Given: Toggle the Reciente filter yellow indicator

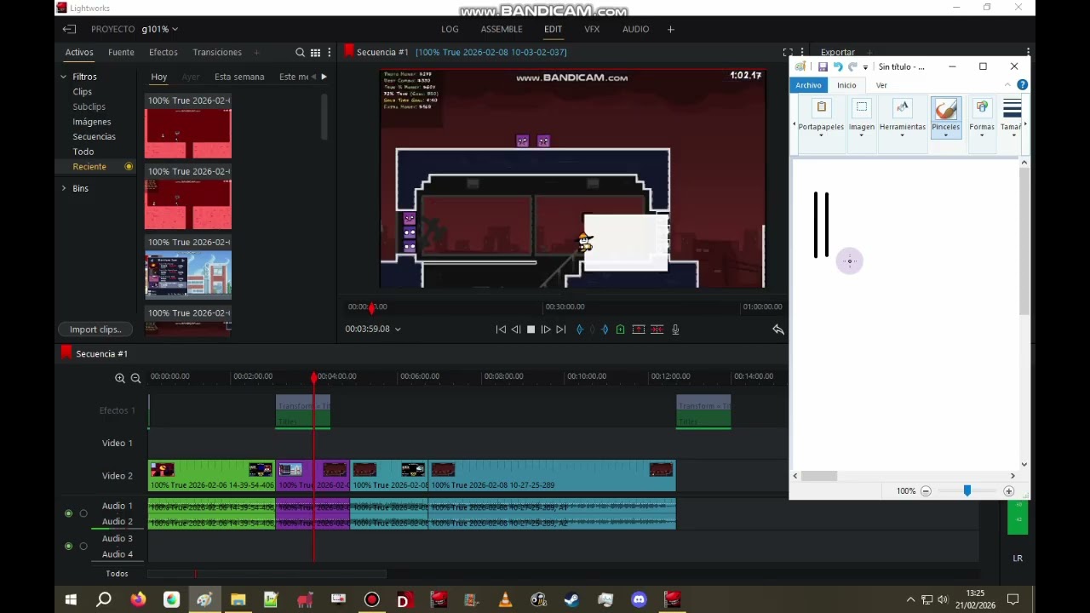Looking at the screenshot, I should 129,167.
